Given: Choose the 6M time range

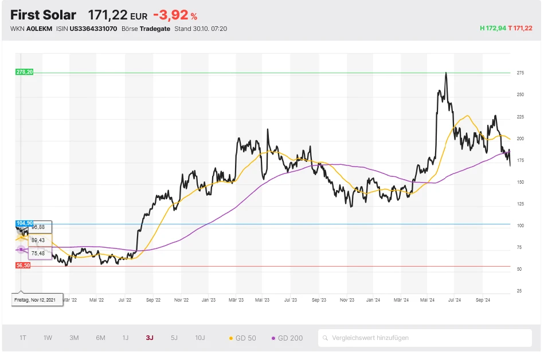Looking at the screenshot, I should (x=100, y=338).
